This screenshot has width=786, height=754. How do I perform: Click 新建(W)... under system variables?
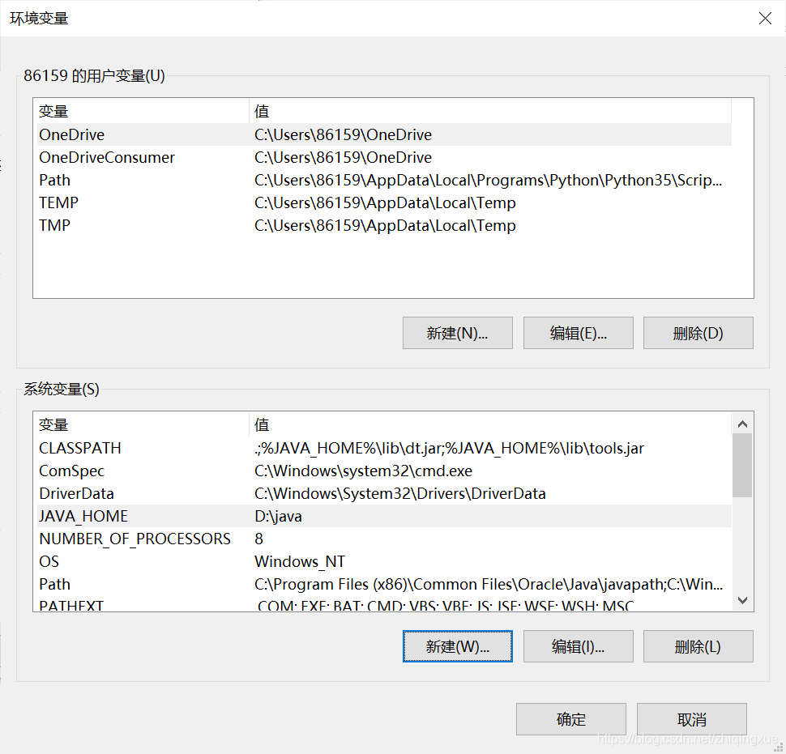click(458, 646)
